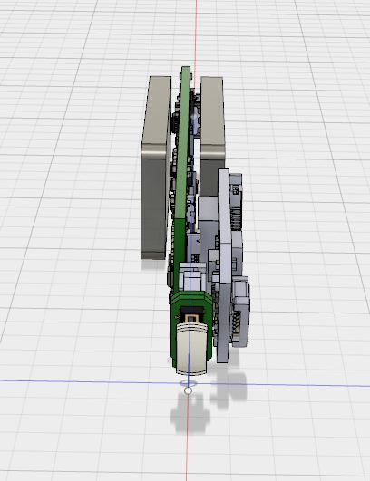
Task: Select the white cylindrical component at model front
Action: point(192,350)
